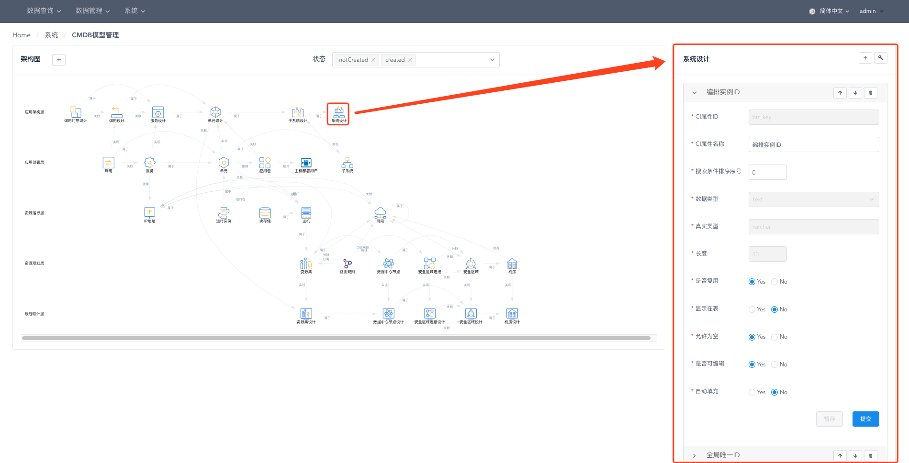Move 编排实例ID attribute up
This screenshot has height=463, width=909.
point(840,93)
